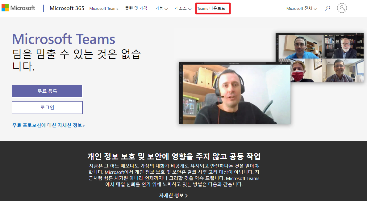Click the 개인 정보 보호 및 보안 heading
Viewport: 367px width, 201px height.
174,156
